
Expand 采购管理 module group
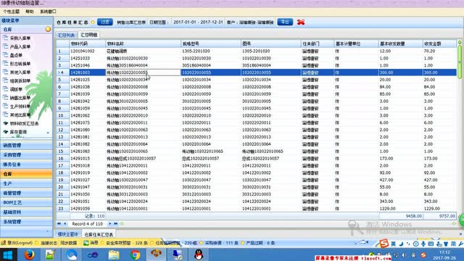[26, 154]
